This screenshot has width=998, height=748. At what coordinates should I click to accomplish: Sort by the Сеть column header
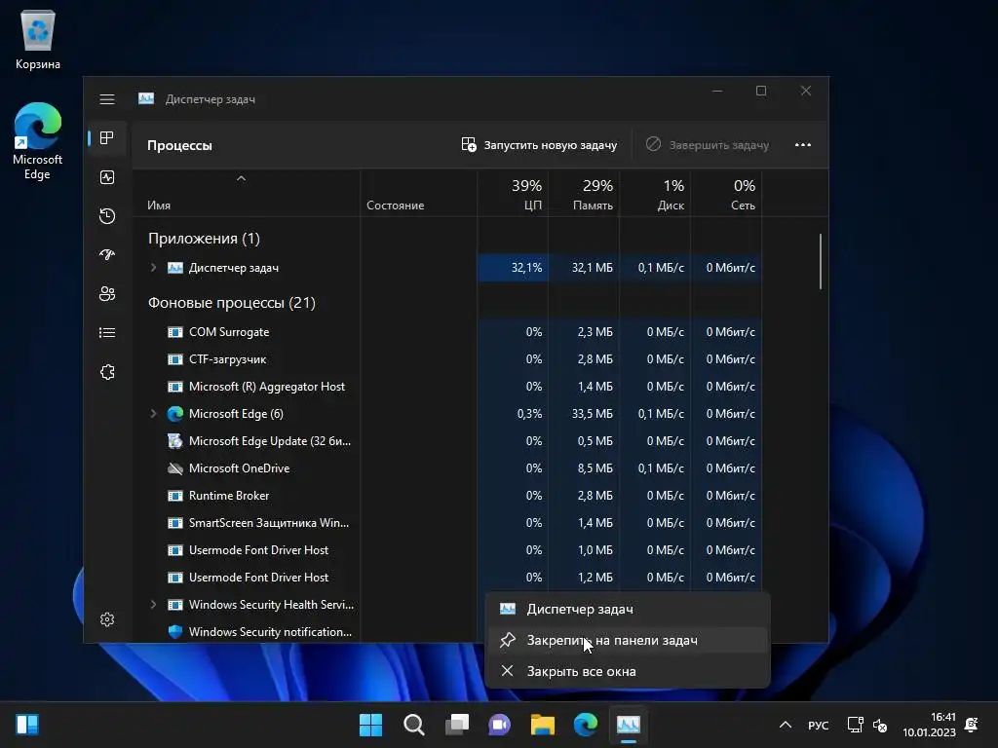(x=726, y=194)
